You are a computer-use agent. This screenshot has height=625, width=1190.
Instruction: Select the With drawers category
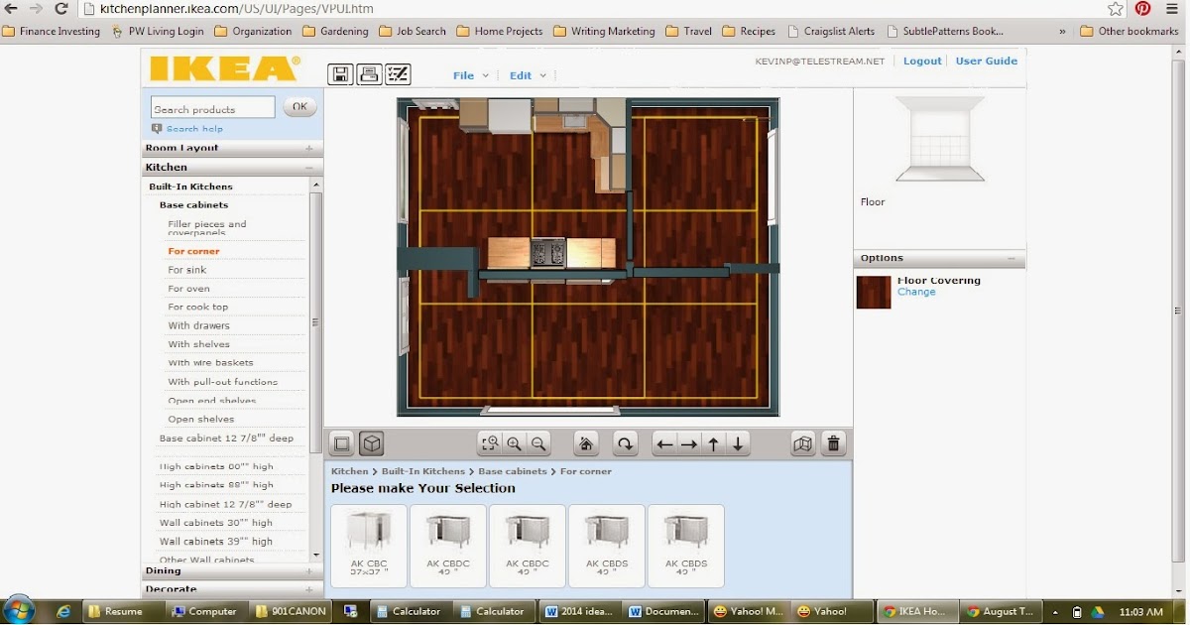coord(198,325)
